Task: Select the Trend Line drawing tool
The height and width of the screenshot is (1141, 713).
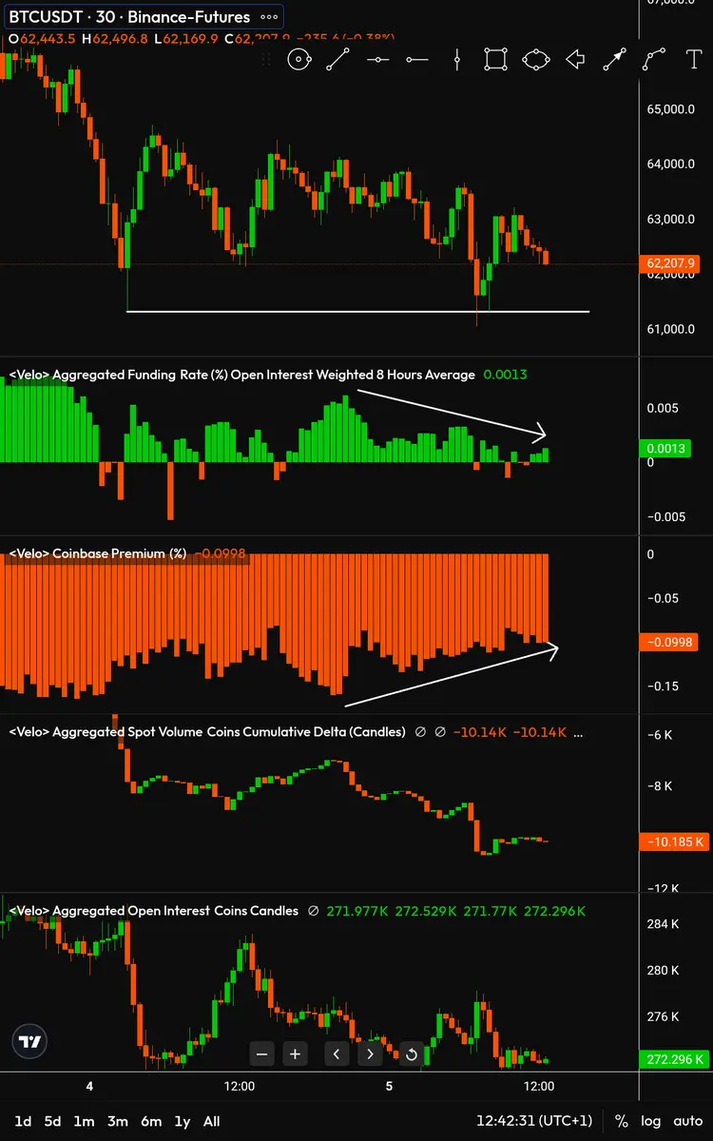Action: click(x=337, y=60)
